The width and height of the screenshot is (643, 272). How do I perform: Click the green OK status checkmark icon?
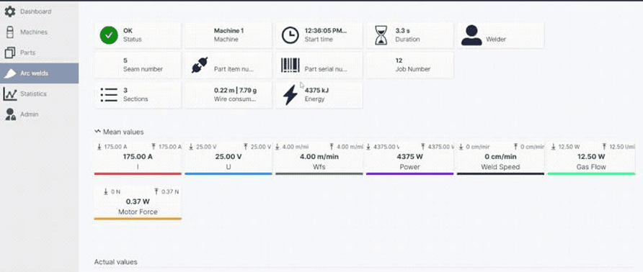click(109, 35)
